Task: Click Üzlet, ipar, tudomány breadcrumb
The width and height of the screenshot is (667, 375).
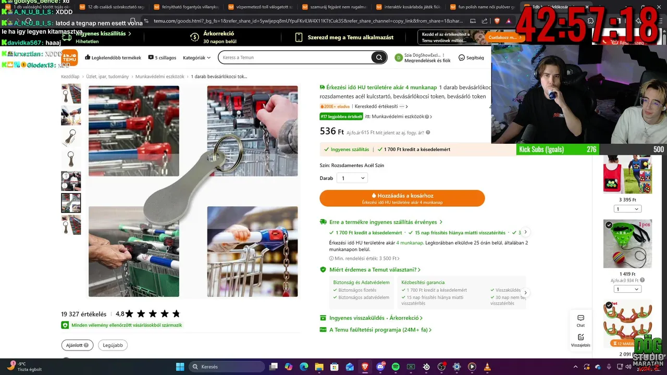Action: pyautogui.click(x=107, y=77)
